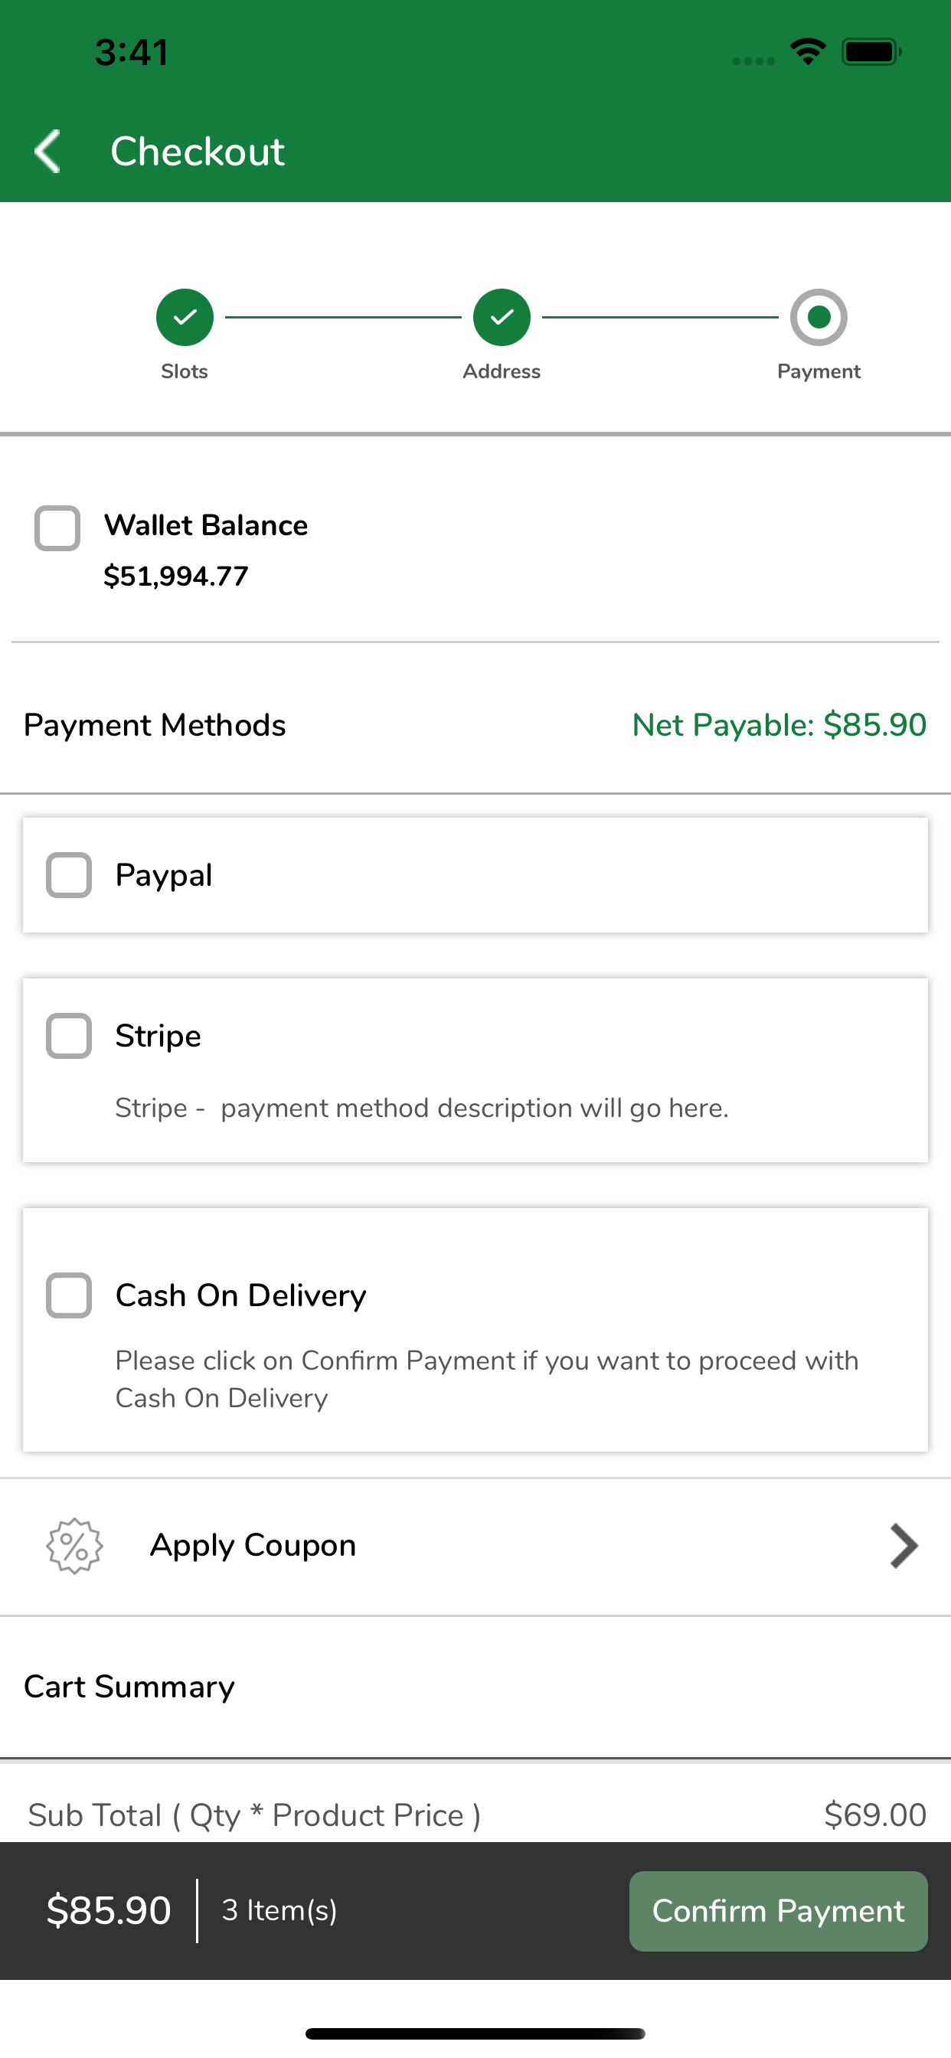Go to the Address step label
The height and width of the screenshot is (2058, 951).
[502, 371]
